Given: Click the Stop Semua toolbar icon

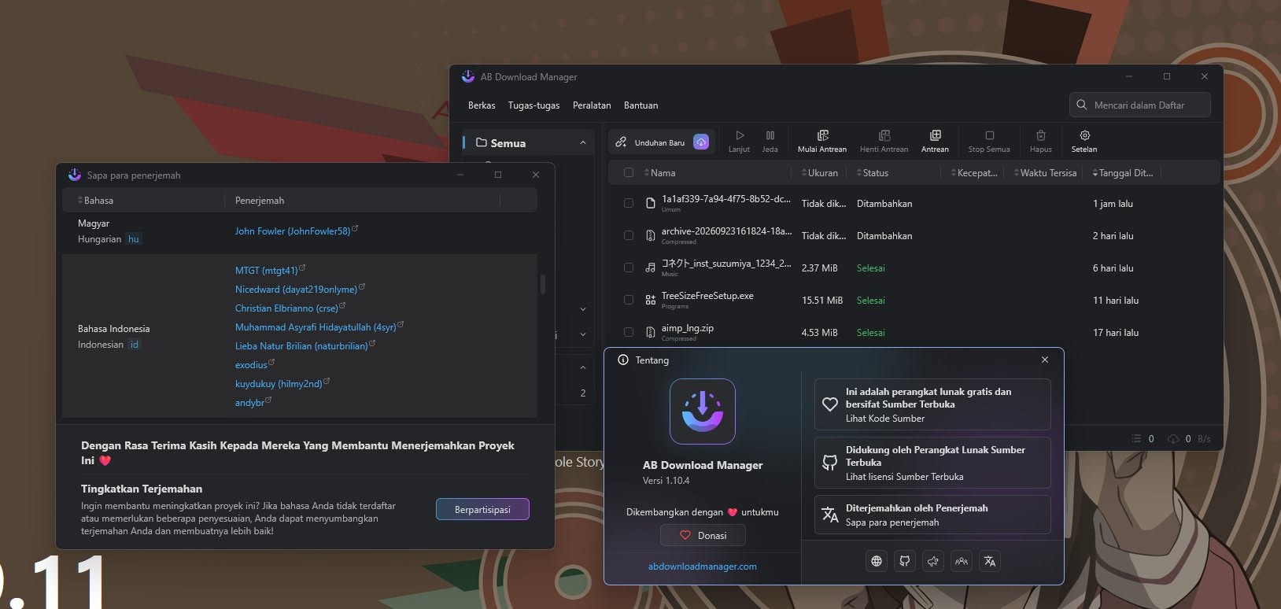Looking at the screenshot, I should tap(989, 141).
